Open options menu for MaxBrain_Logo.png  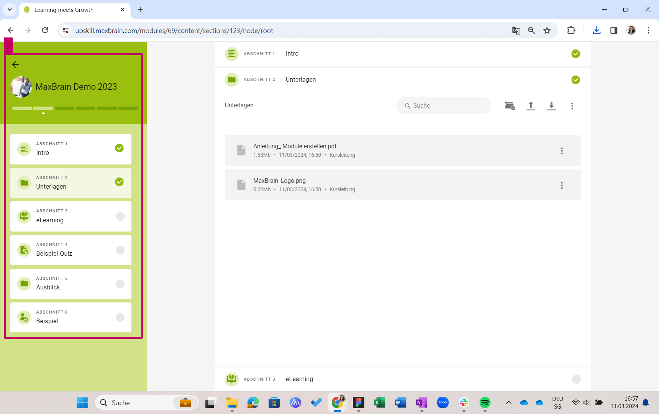[x=562, y=185]
